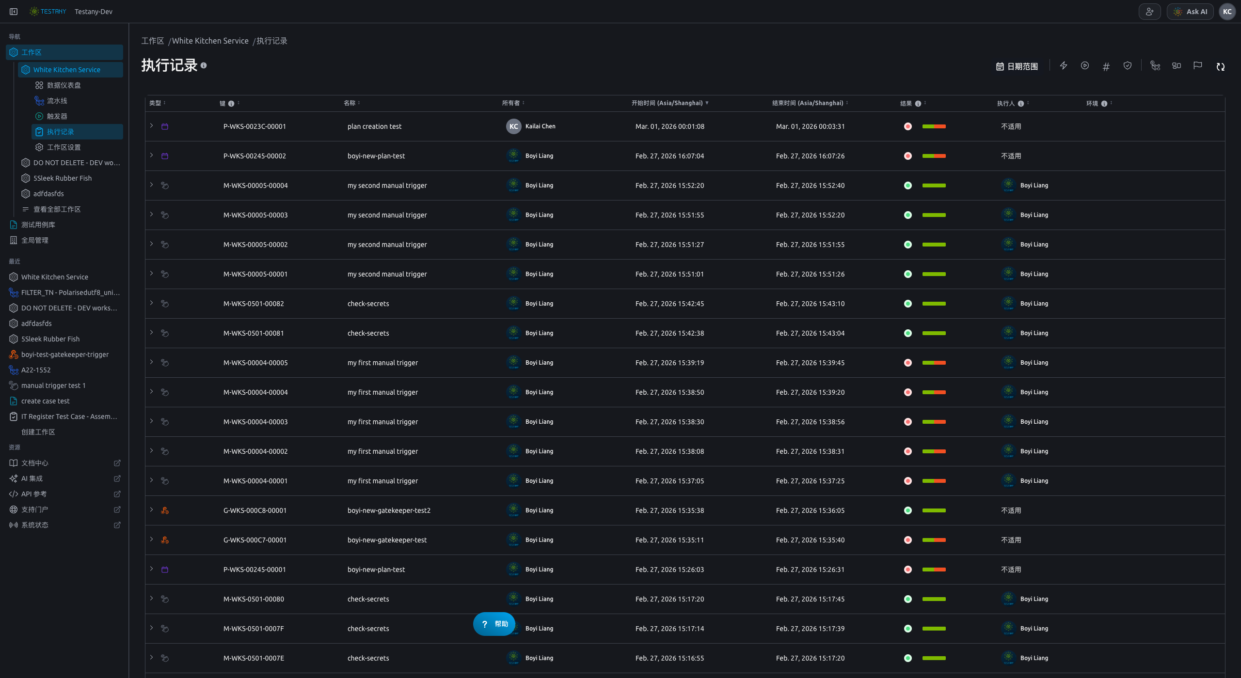The image size is (1241, 678).
Task: Click the pipeline filter icon in toolbar
Action: click(1155, 66)
